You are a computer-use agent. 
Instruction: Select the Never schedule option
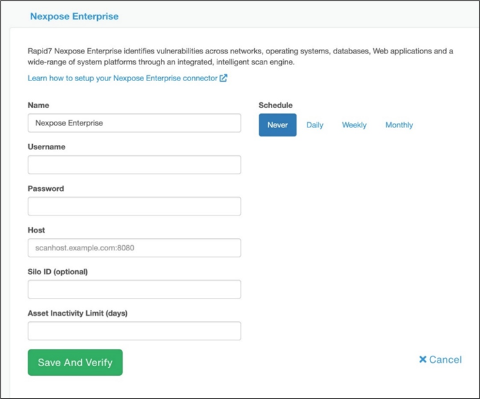pos(278,125)
